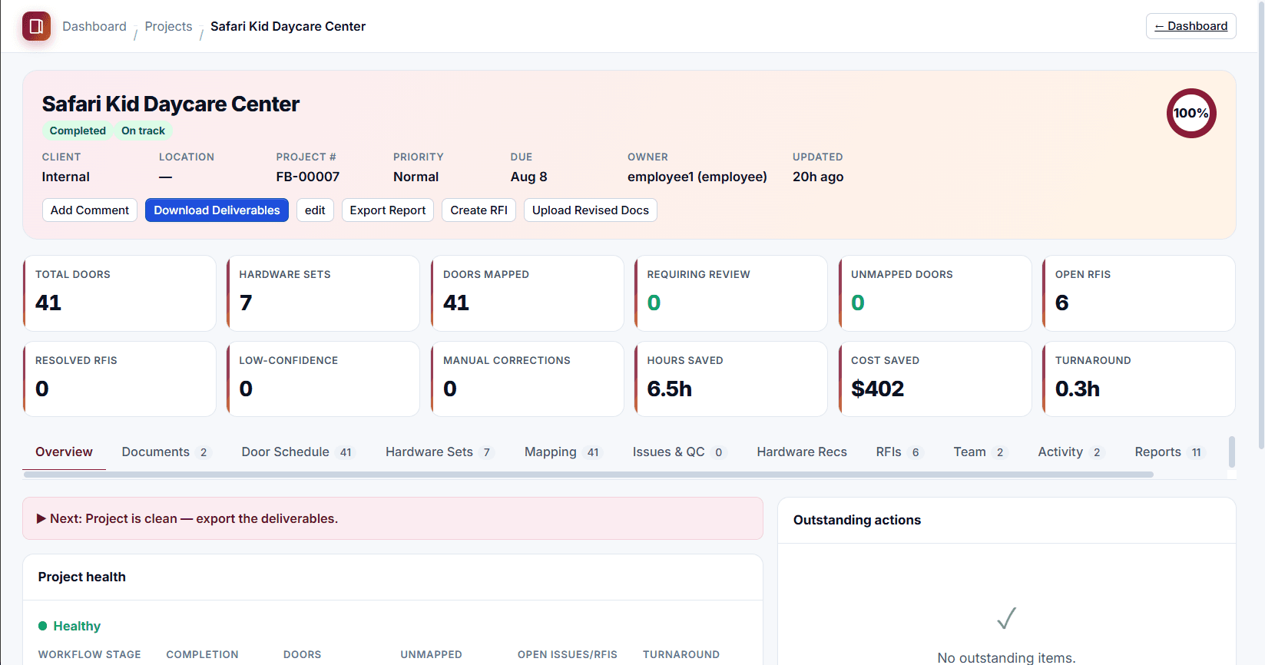This screenshot has width=1265, height=665.
Task: Open the Hardware Recs tab
Action: [802, 452]
